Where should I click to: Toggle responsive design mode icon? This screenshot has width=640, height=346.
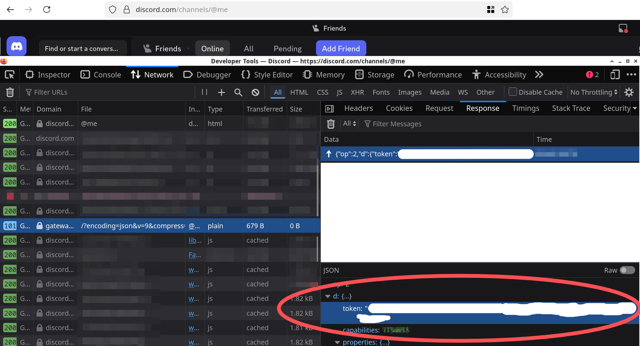[615, 75]
